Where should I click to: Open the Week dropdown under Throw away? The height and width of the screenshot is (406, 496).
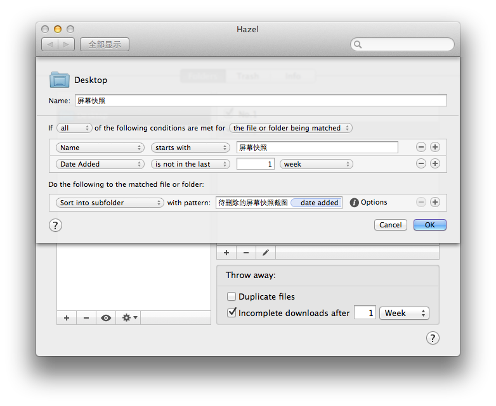coord(404,313)
